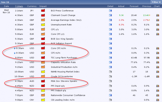Click the RBA Gov Stevens Speaks event row
162x102 pixels.
81,81
